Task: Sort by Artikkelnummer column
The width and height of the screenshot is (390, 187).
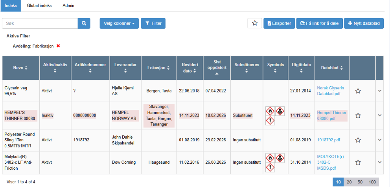Action: (90, 68)
